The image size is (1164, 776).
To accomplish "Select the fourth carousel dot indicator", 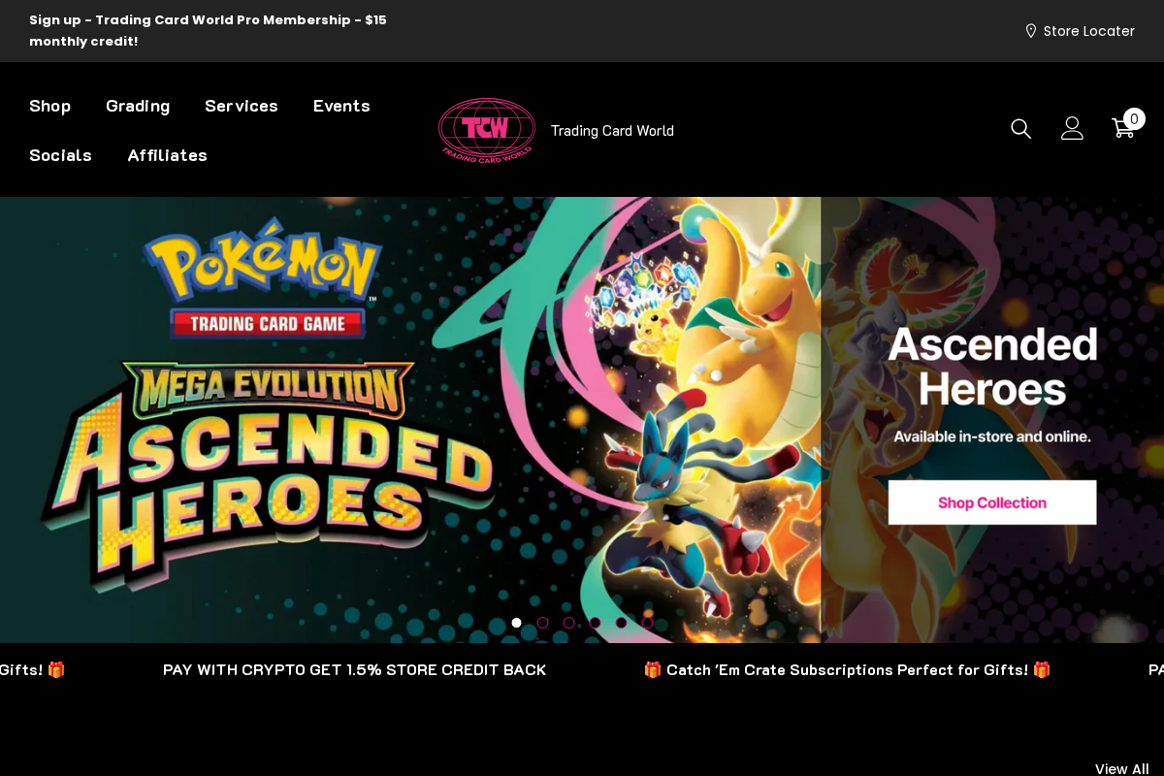I will pos(595,623).
